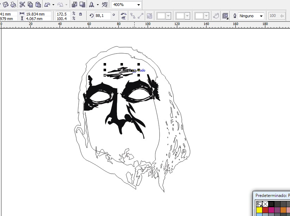
Task: Click the Import icon
Action: (74, 5)
